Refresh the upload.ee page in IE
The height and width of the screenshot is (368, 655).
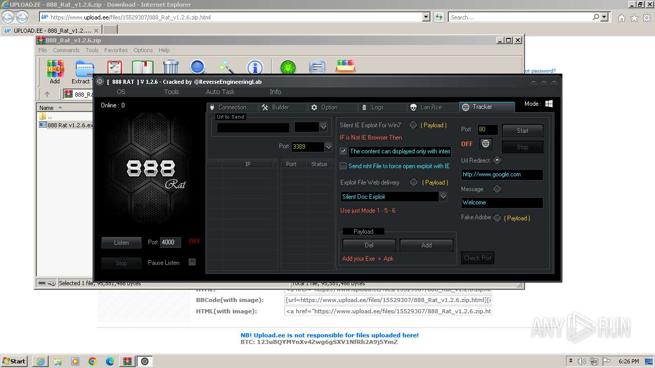[x=439, y=17]
